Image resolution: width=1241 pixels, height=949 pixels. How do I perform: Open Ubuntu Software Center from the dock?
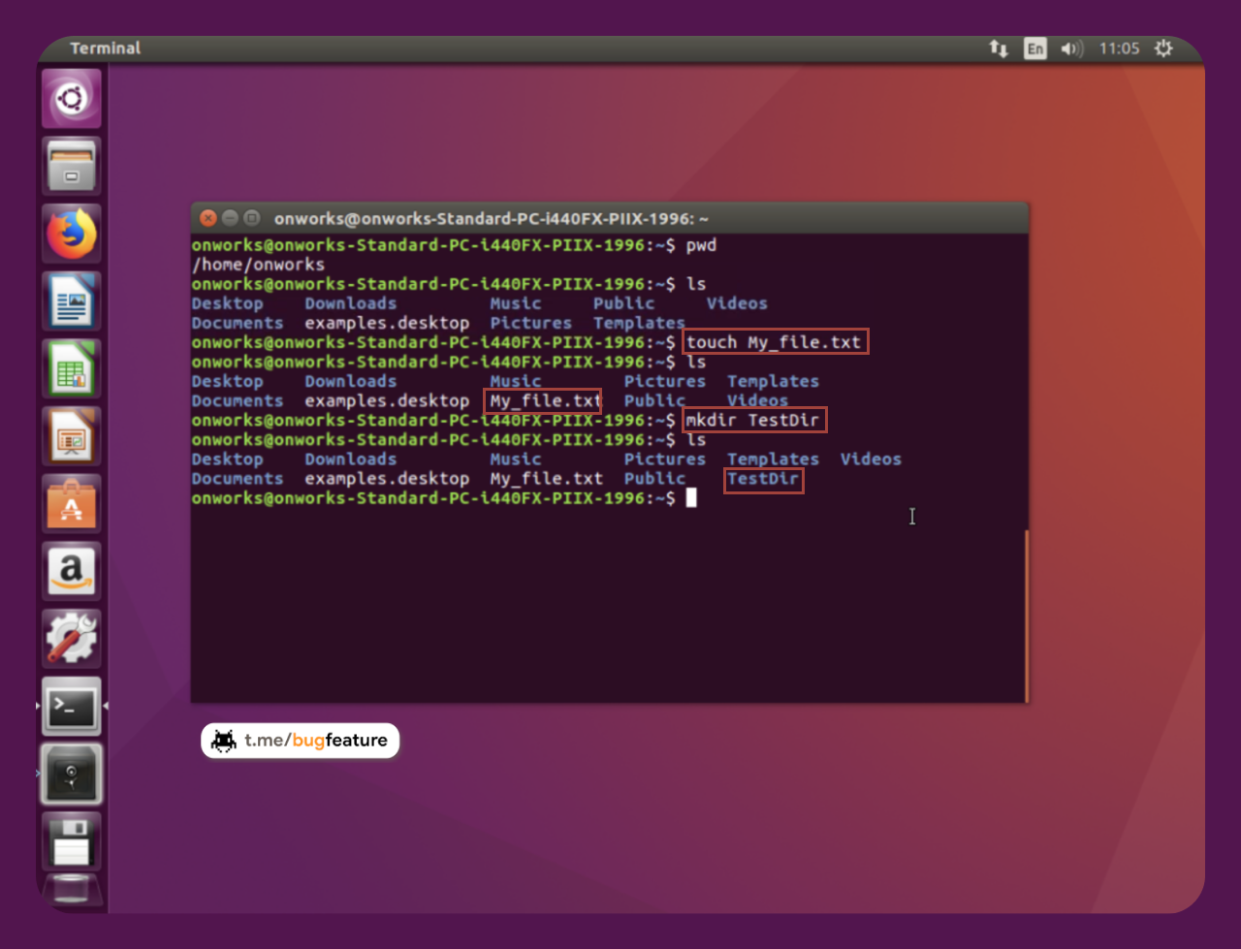pyautogui.click(x=72, y=503)
